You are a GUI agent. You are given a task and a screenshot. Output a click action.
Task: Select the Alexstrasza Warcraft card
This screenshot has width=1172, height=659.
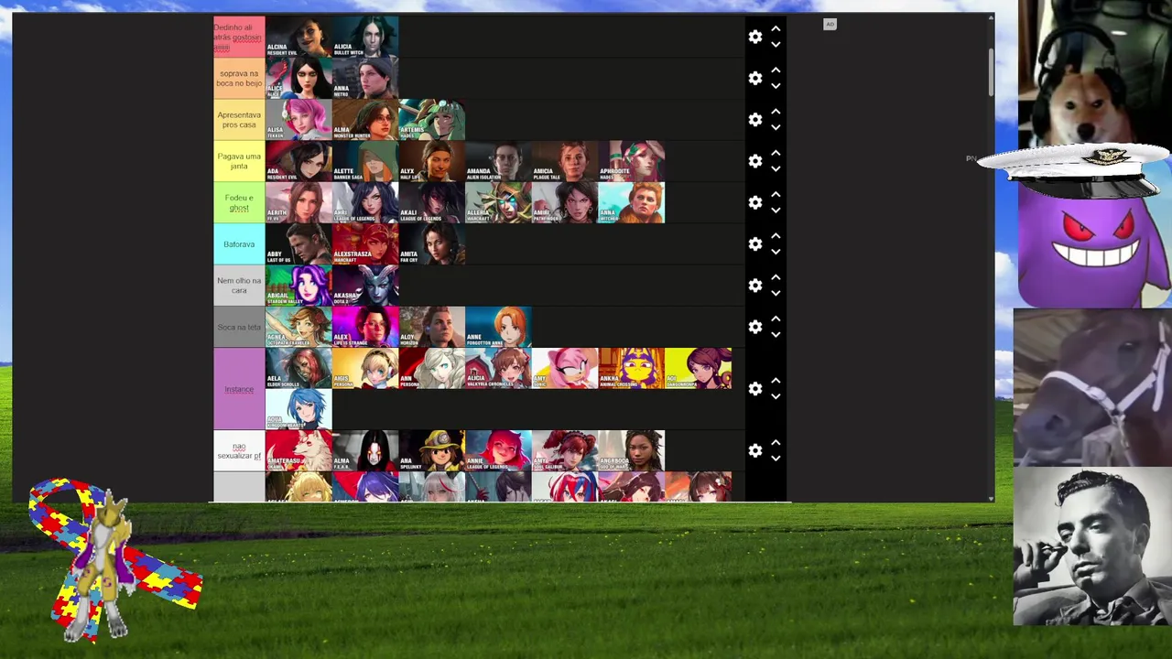(x=365, y=243)
